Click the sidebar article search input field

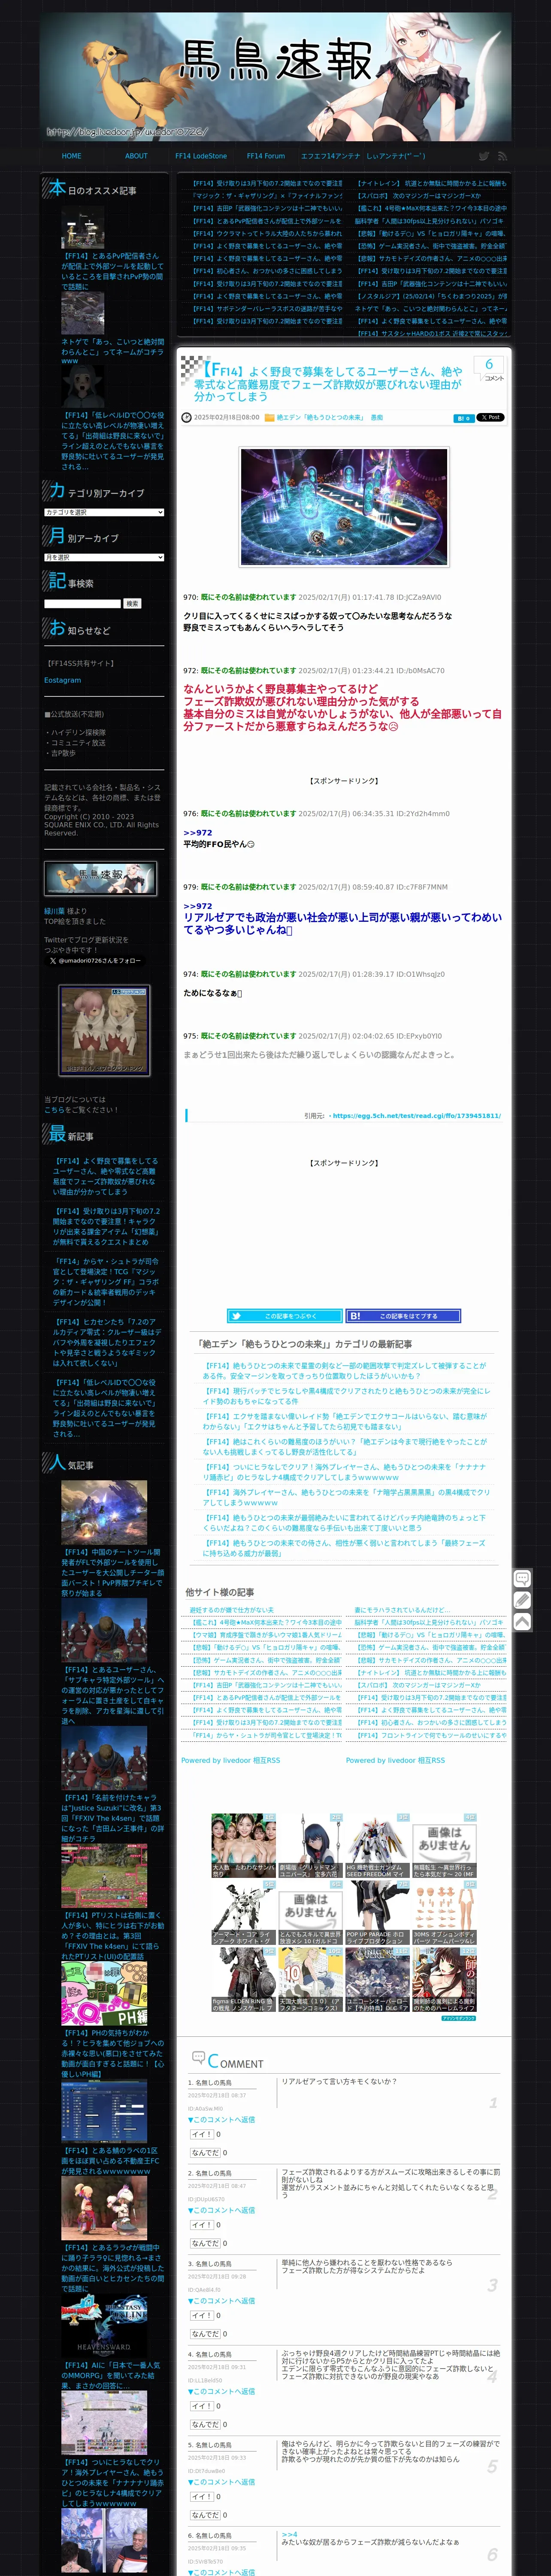[x=82, y=604]
